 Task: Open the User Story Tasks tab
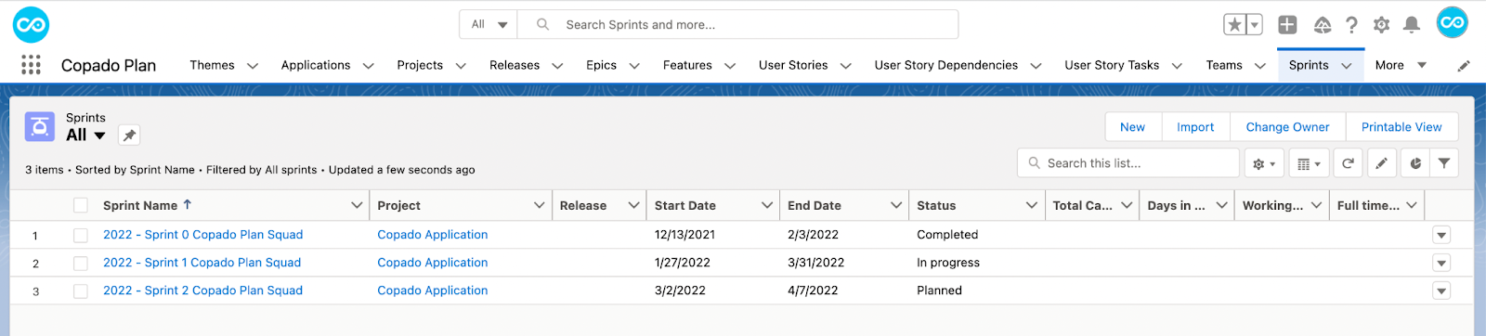pyautogui.click(x=1112, y=65)
